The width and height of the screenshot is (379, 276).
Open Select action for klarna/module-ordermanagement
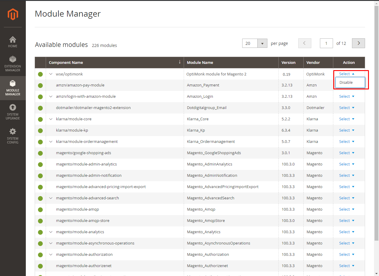(347, 141)
